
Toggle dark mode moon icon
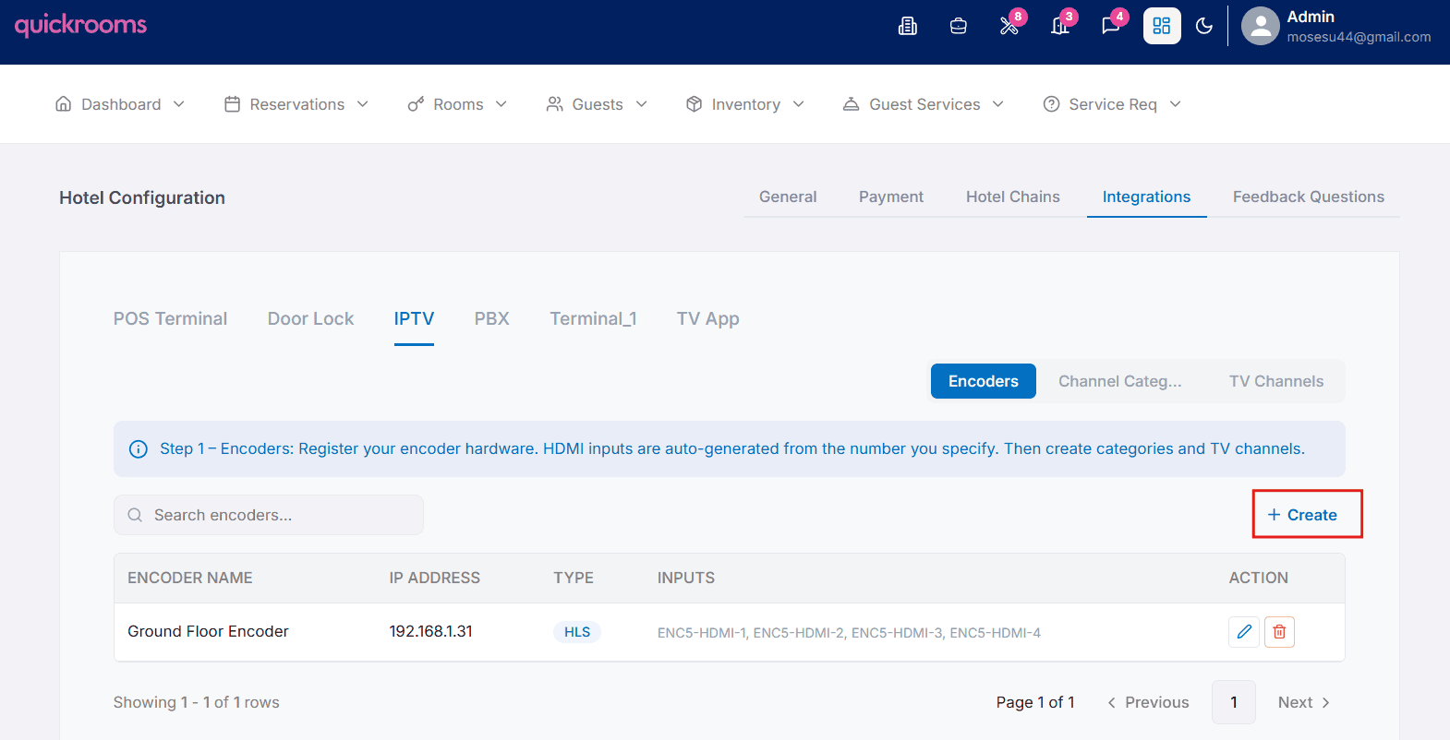tap(1204, 26)
